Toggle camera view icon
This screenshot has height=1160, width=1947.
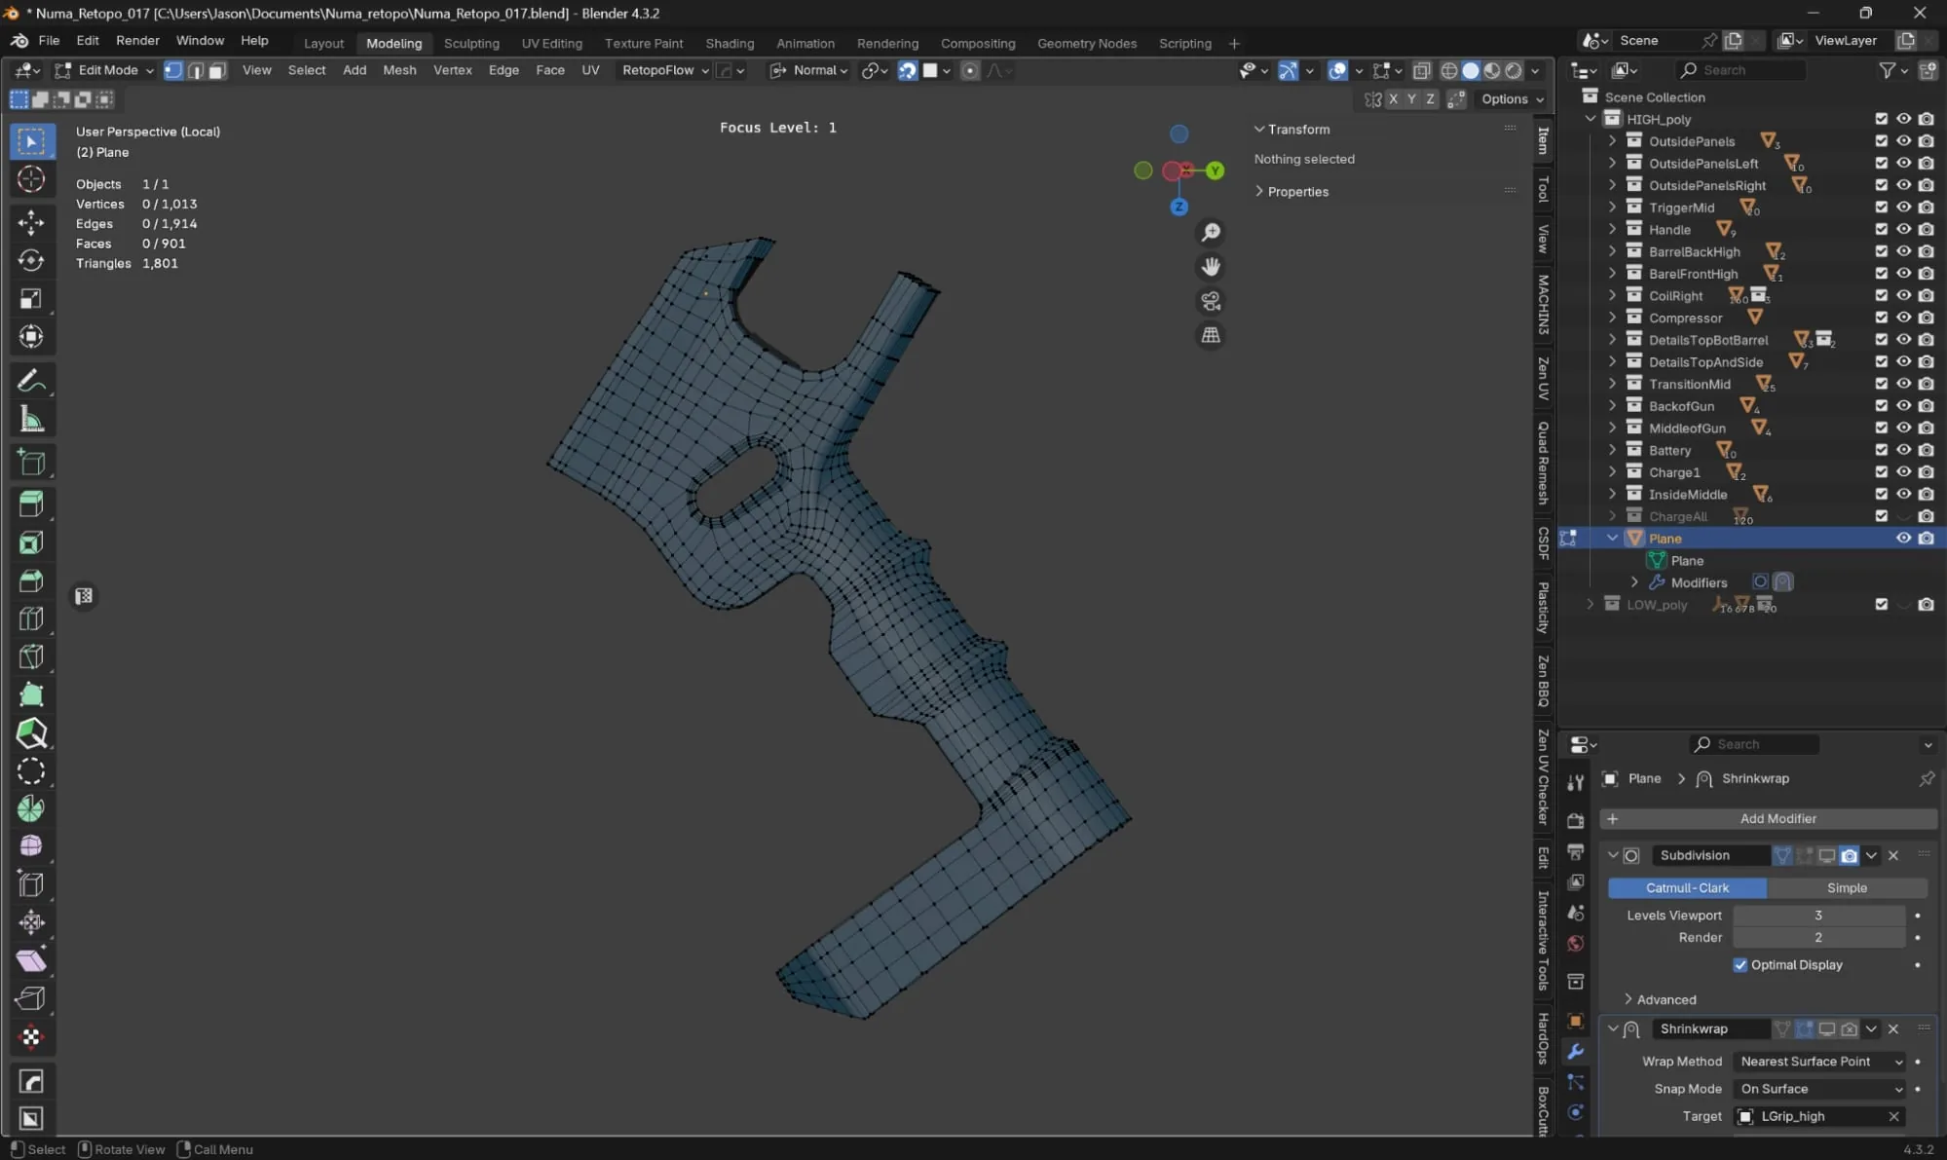(1211, 301)
